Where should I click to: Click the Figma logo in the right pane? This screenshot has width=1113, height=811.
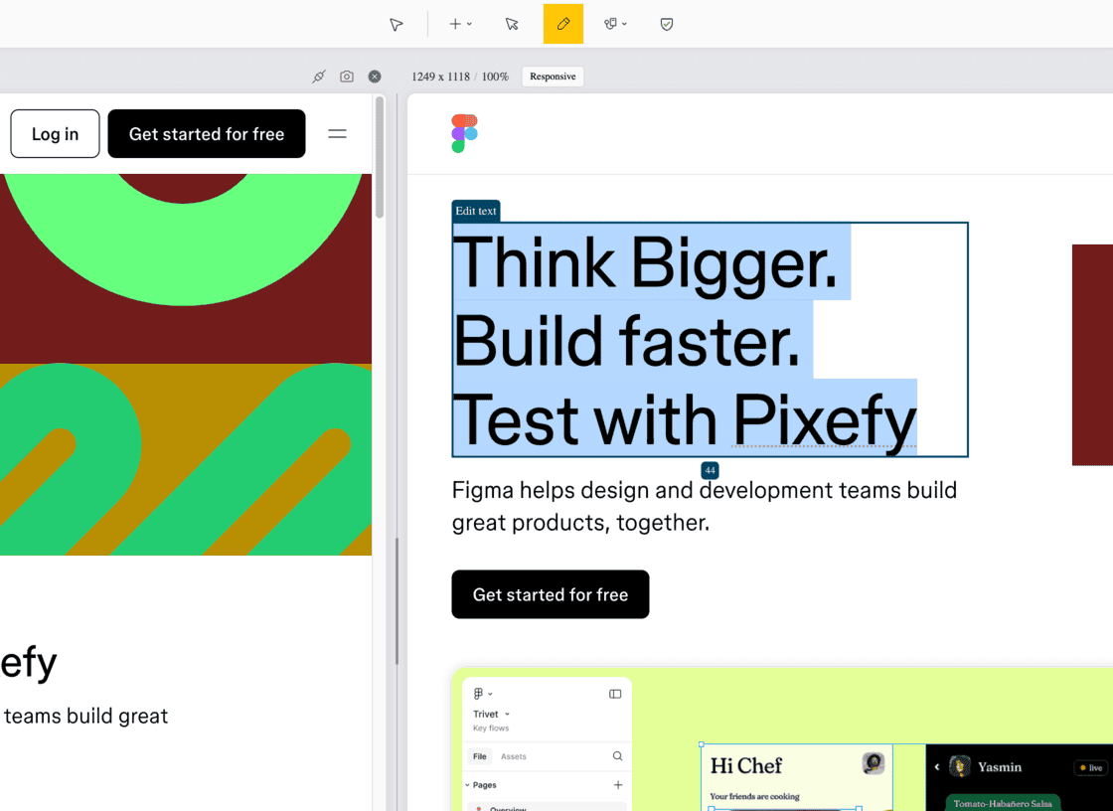pos(465,133)
